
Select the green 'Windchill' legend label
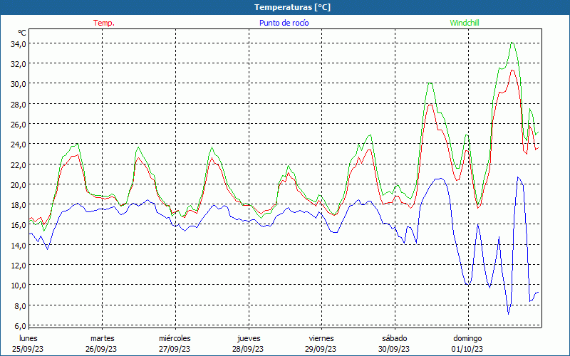tap(465, 23)
